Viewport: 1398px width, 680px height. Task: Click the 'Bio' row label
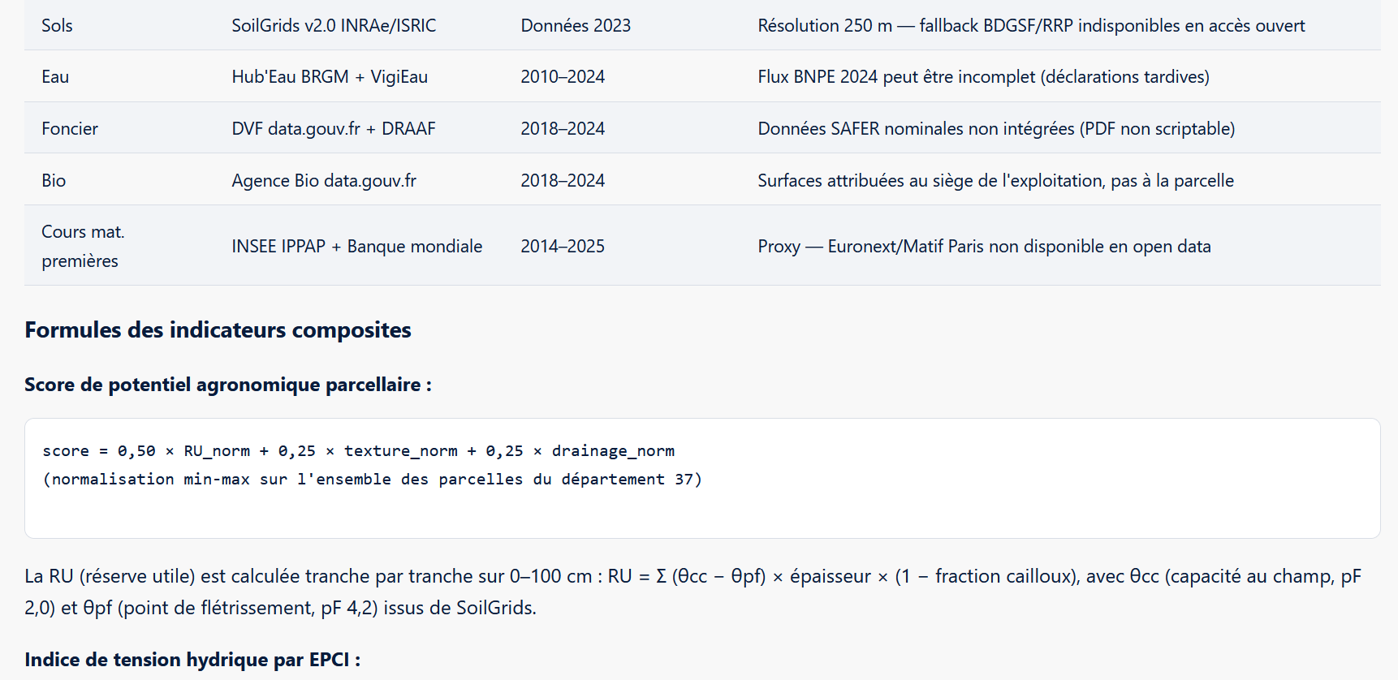54,180
